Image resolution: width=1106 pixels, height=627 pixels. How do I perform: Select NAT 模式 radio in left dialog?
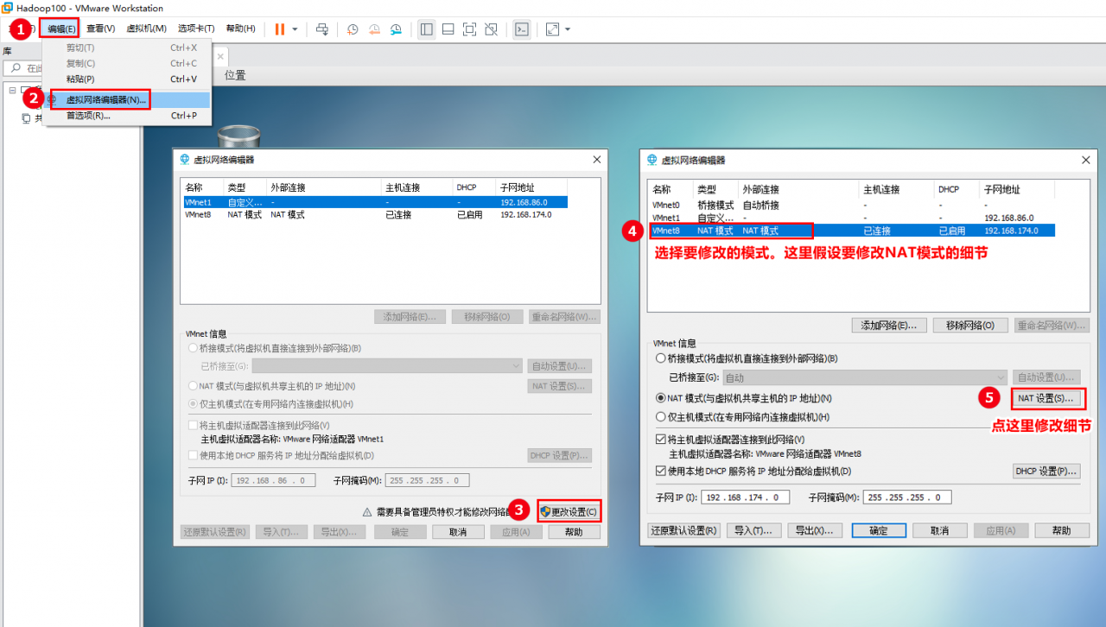tap(193, 386)
